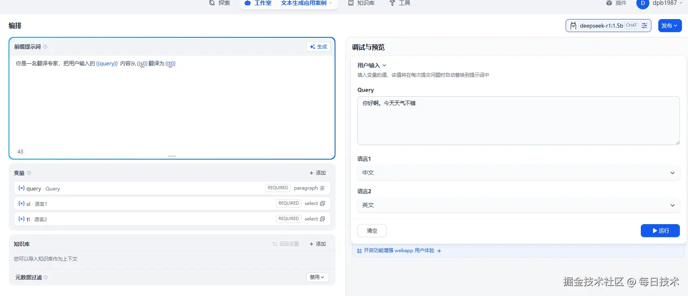Viewport: 688px width, 296px height.
Task: Click the Query text area
Action: coord(518,121)
